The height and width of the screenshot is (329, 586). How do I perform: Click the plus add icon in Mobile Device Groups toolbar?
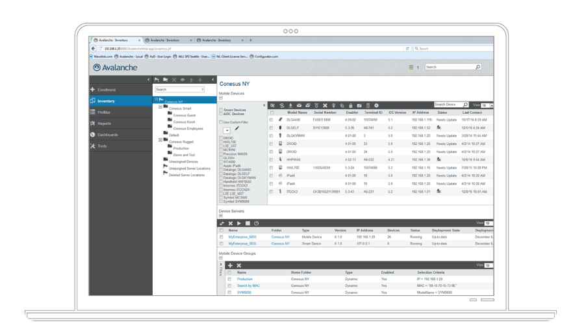tap(230, 265)
